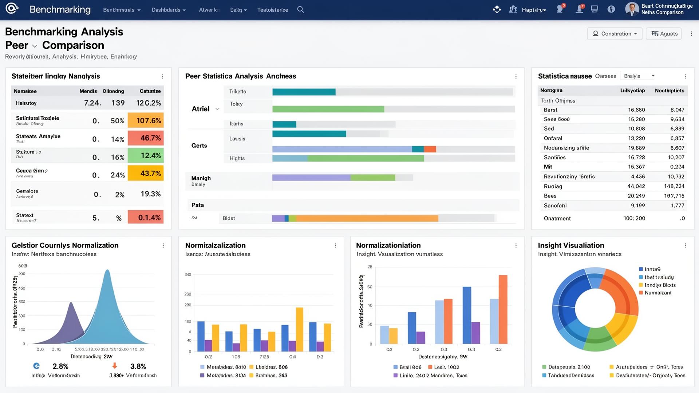This screenshot has height=393, width=699.
Task: Click the blue refresh icon beside 2.8%
Action: 36,366
